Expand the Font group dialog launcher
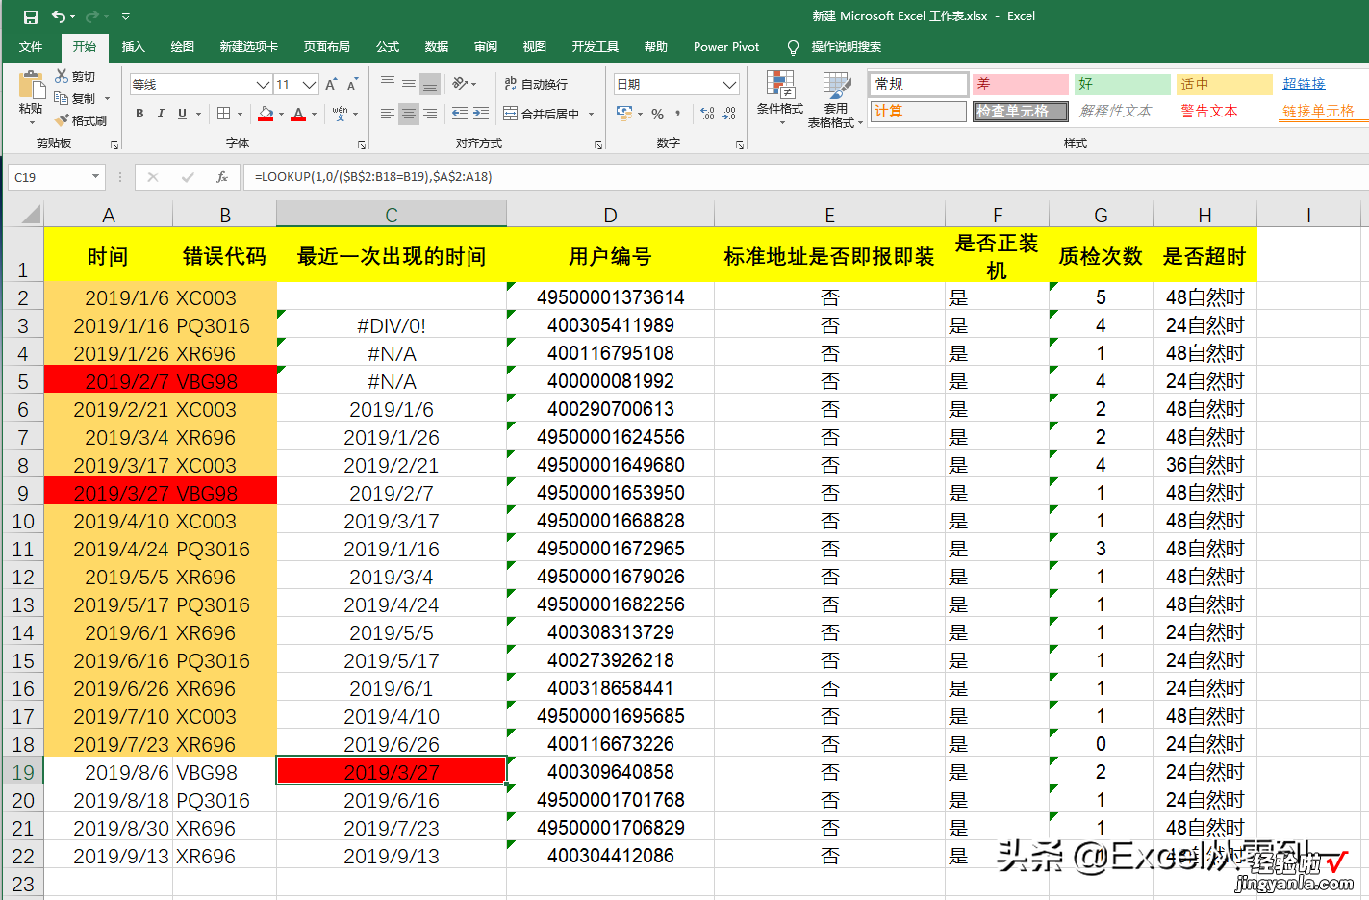This screenshot has width=1369, height=900. pos(362,145)
